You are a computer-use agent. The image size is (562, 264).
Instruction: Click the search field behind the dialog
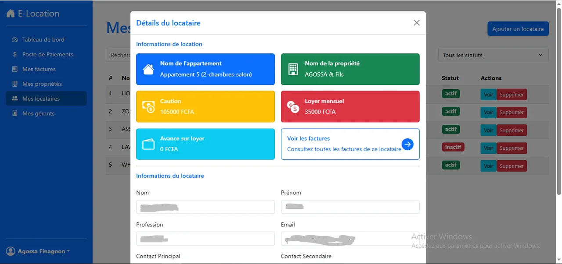pyautogui.click(x=118, y=55)
